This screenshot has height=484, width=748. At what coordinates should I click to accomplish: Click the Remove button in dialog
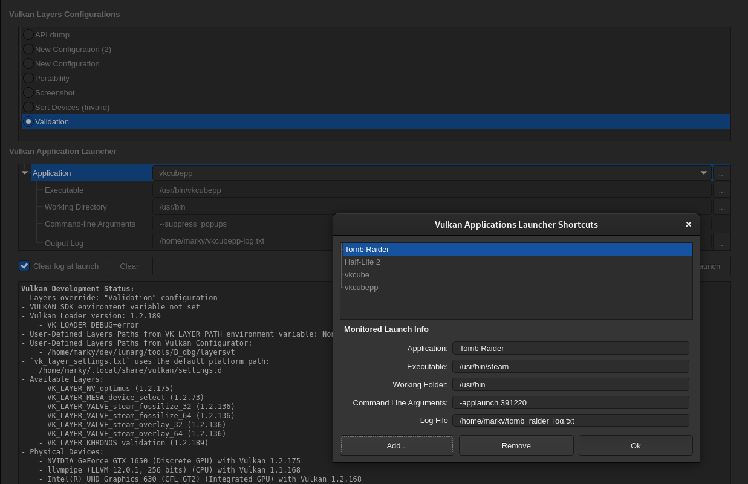pos(516,445)
